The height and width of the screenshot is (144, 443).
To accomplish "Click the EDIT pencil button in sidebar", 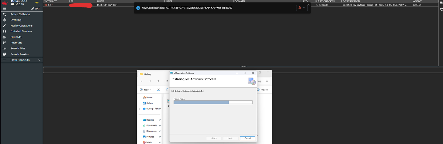I will pyautogui.click(x=36, y=9).
